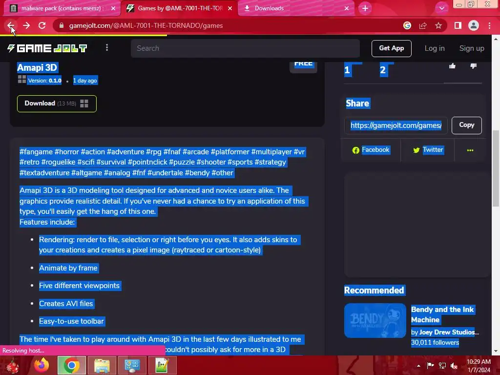Copy the share link
Viewport: 500px width, 375px height.
(466, 125)
